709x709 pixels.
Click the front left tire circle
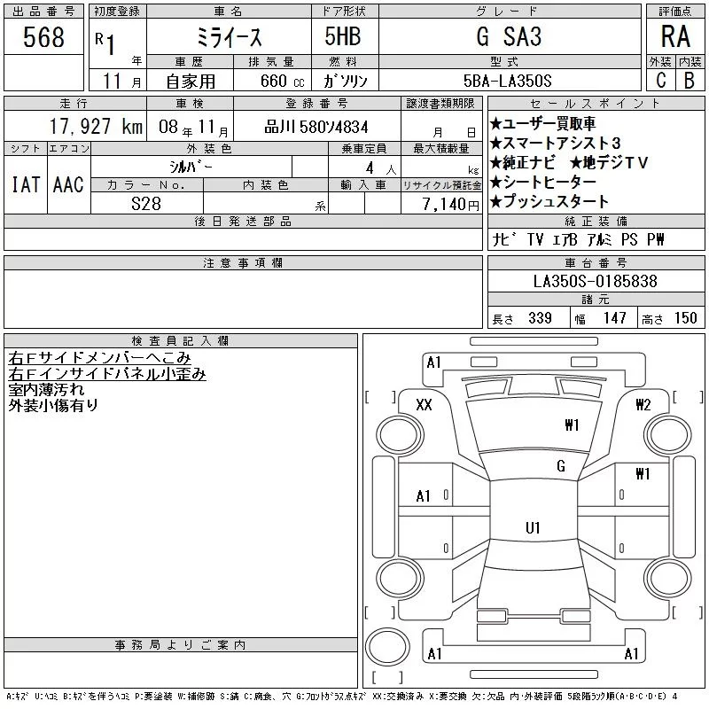tap(400, 436)
